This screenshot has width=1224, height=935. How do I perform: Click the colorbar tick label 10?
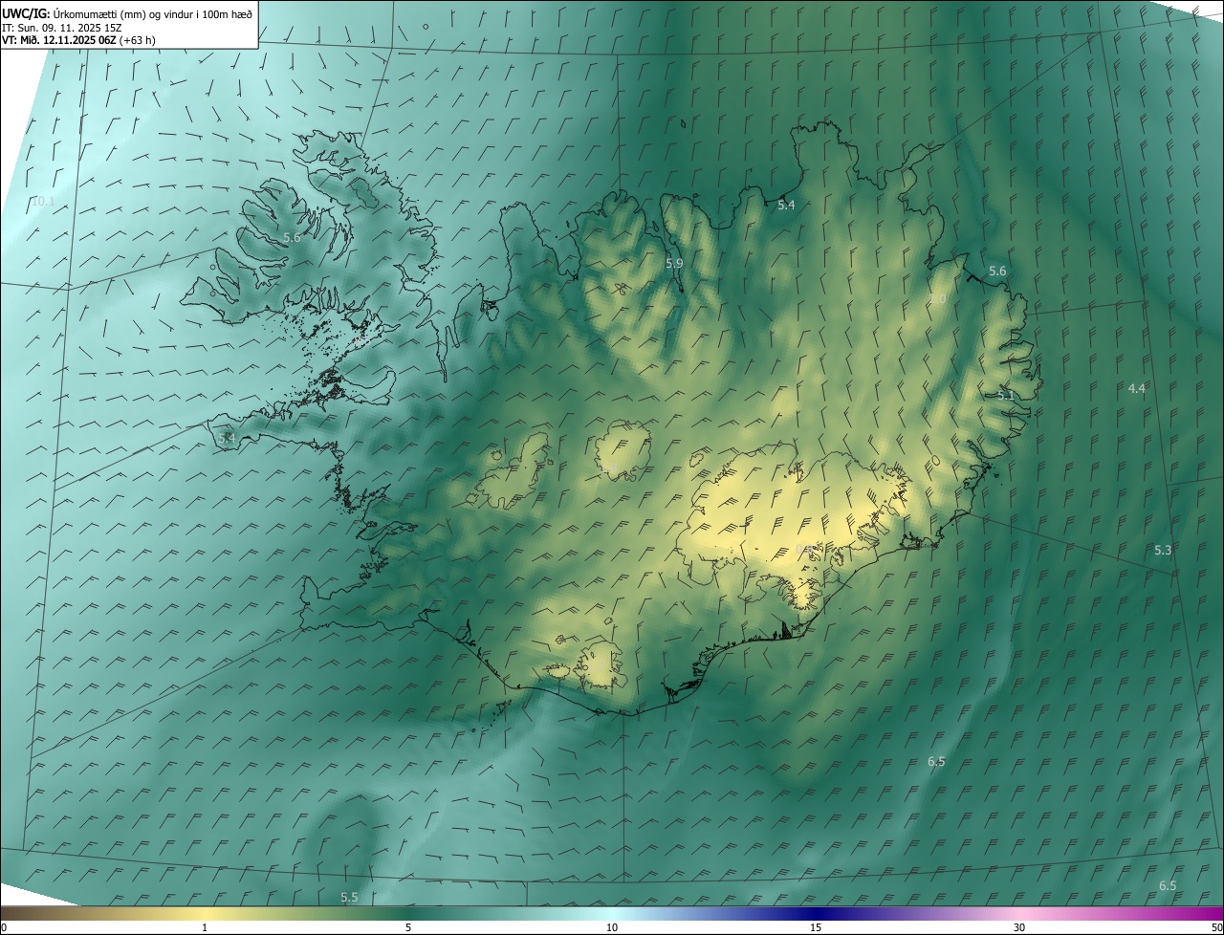[x=612, y=927]
